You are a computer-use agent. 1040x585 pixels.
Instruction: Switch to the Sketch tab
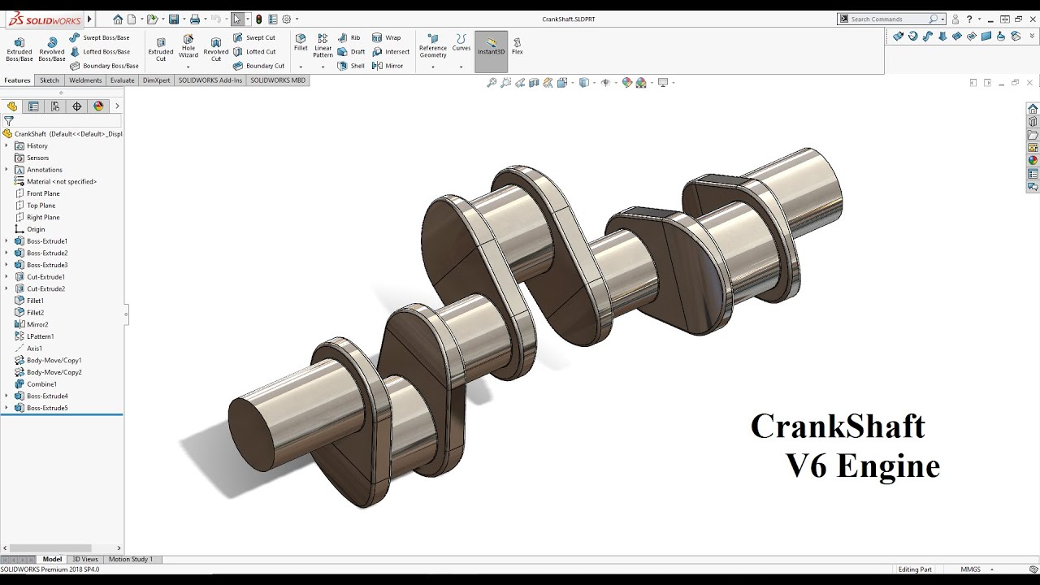[x=50, y=80]
